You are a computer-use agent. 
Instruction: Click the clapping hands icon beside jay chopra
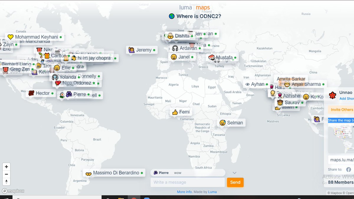(73, 58)
